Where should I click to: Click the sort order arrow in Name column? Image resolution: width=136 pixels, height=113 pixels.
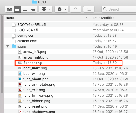(87, 18)
